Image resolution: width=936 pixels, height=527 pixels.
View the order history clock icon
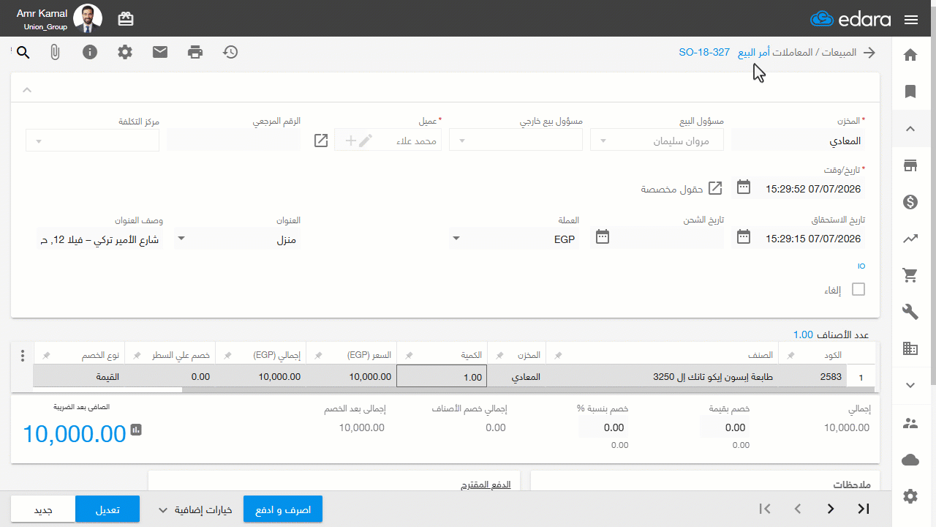point(230,53)
